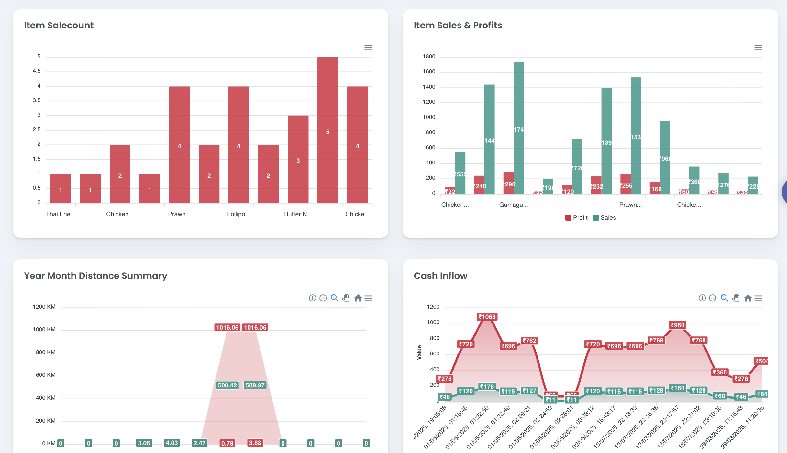Viewport: 787px width, 453px height.
Task: Open the Distance Summary chart hamburger menu
Action: coord(369,298)
